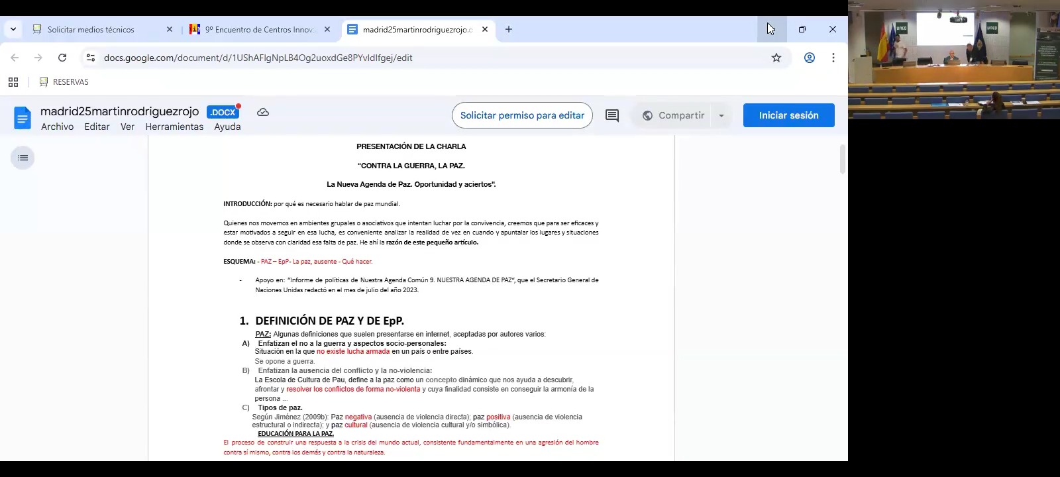Viewport: 1060px width, 477px height.
Task: Open the Herramientas menu
Action: click(x=174, y=127)
